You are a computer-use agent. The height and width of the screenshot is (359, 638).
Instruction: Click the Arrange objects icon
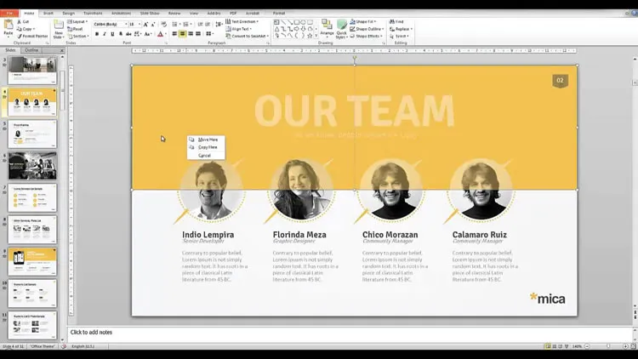(x=327, y=25)
